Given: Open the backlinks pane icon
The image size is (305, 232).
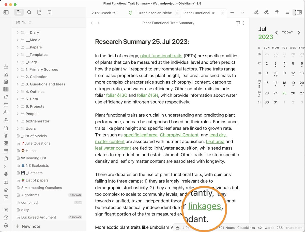Looking at the screenshot, I should point(256,12).
